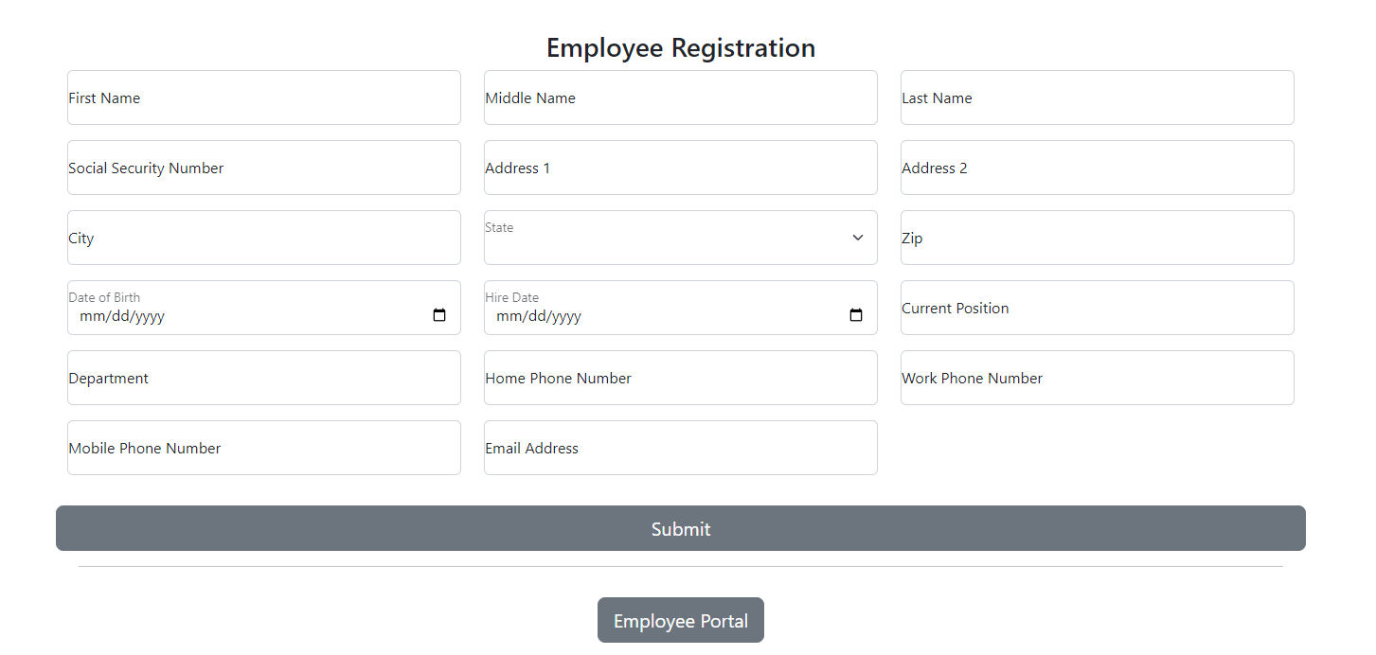
Task: Click the Work Phone Number input
Action: point(1097,378)
